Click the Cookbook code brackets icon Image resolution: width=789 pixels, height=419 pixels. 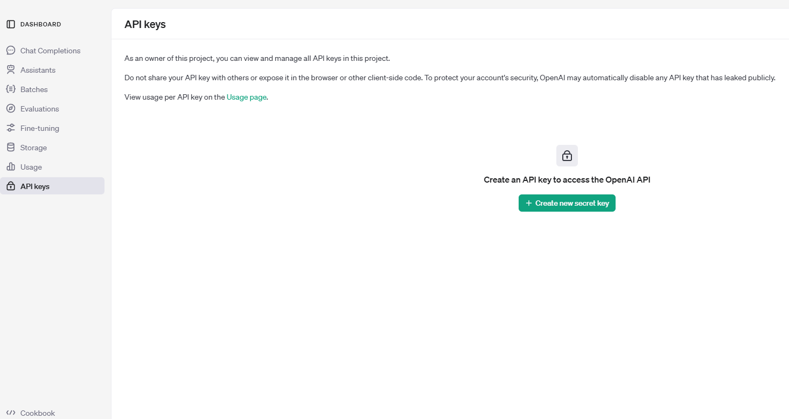tap(11, 413)
